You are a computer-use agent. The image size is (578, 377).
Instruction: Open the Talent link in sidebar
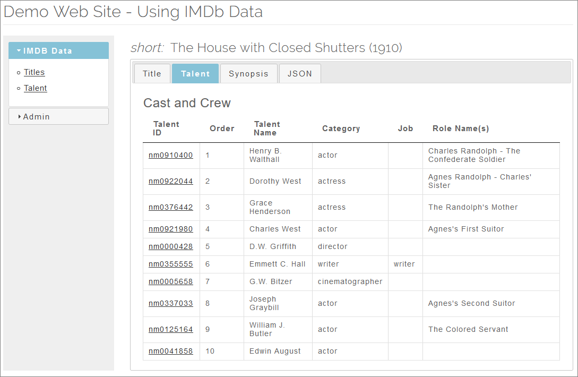click(36, 88)
